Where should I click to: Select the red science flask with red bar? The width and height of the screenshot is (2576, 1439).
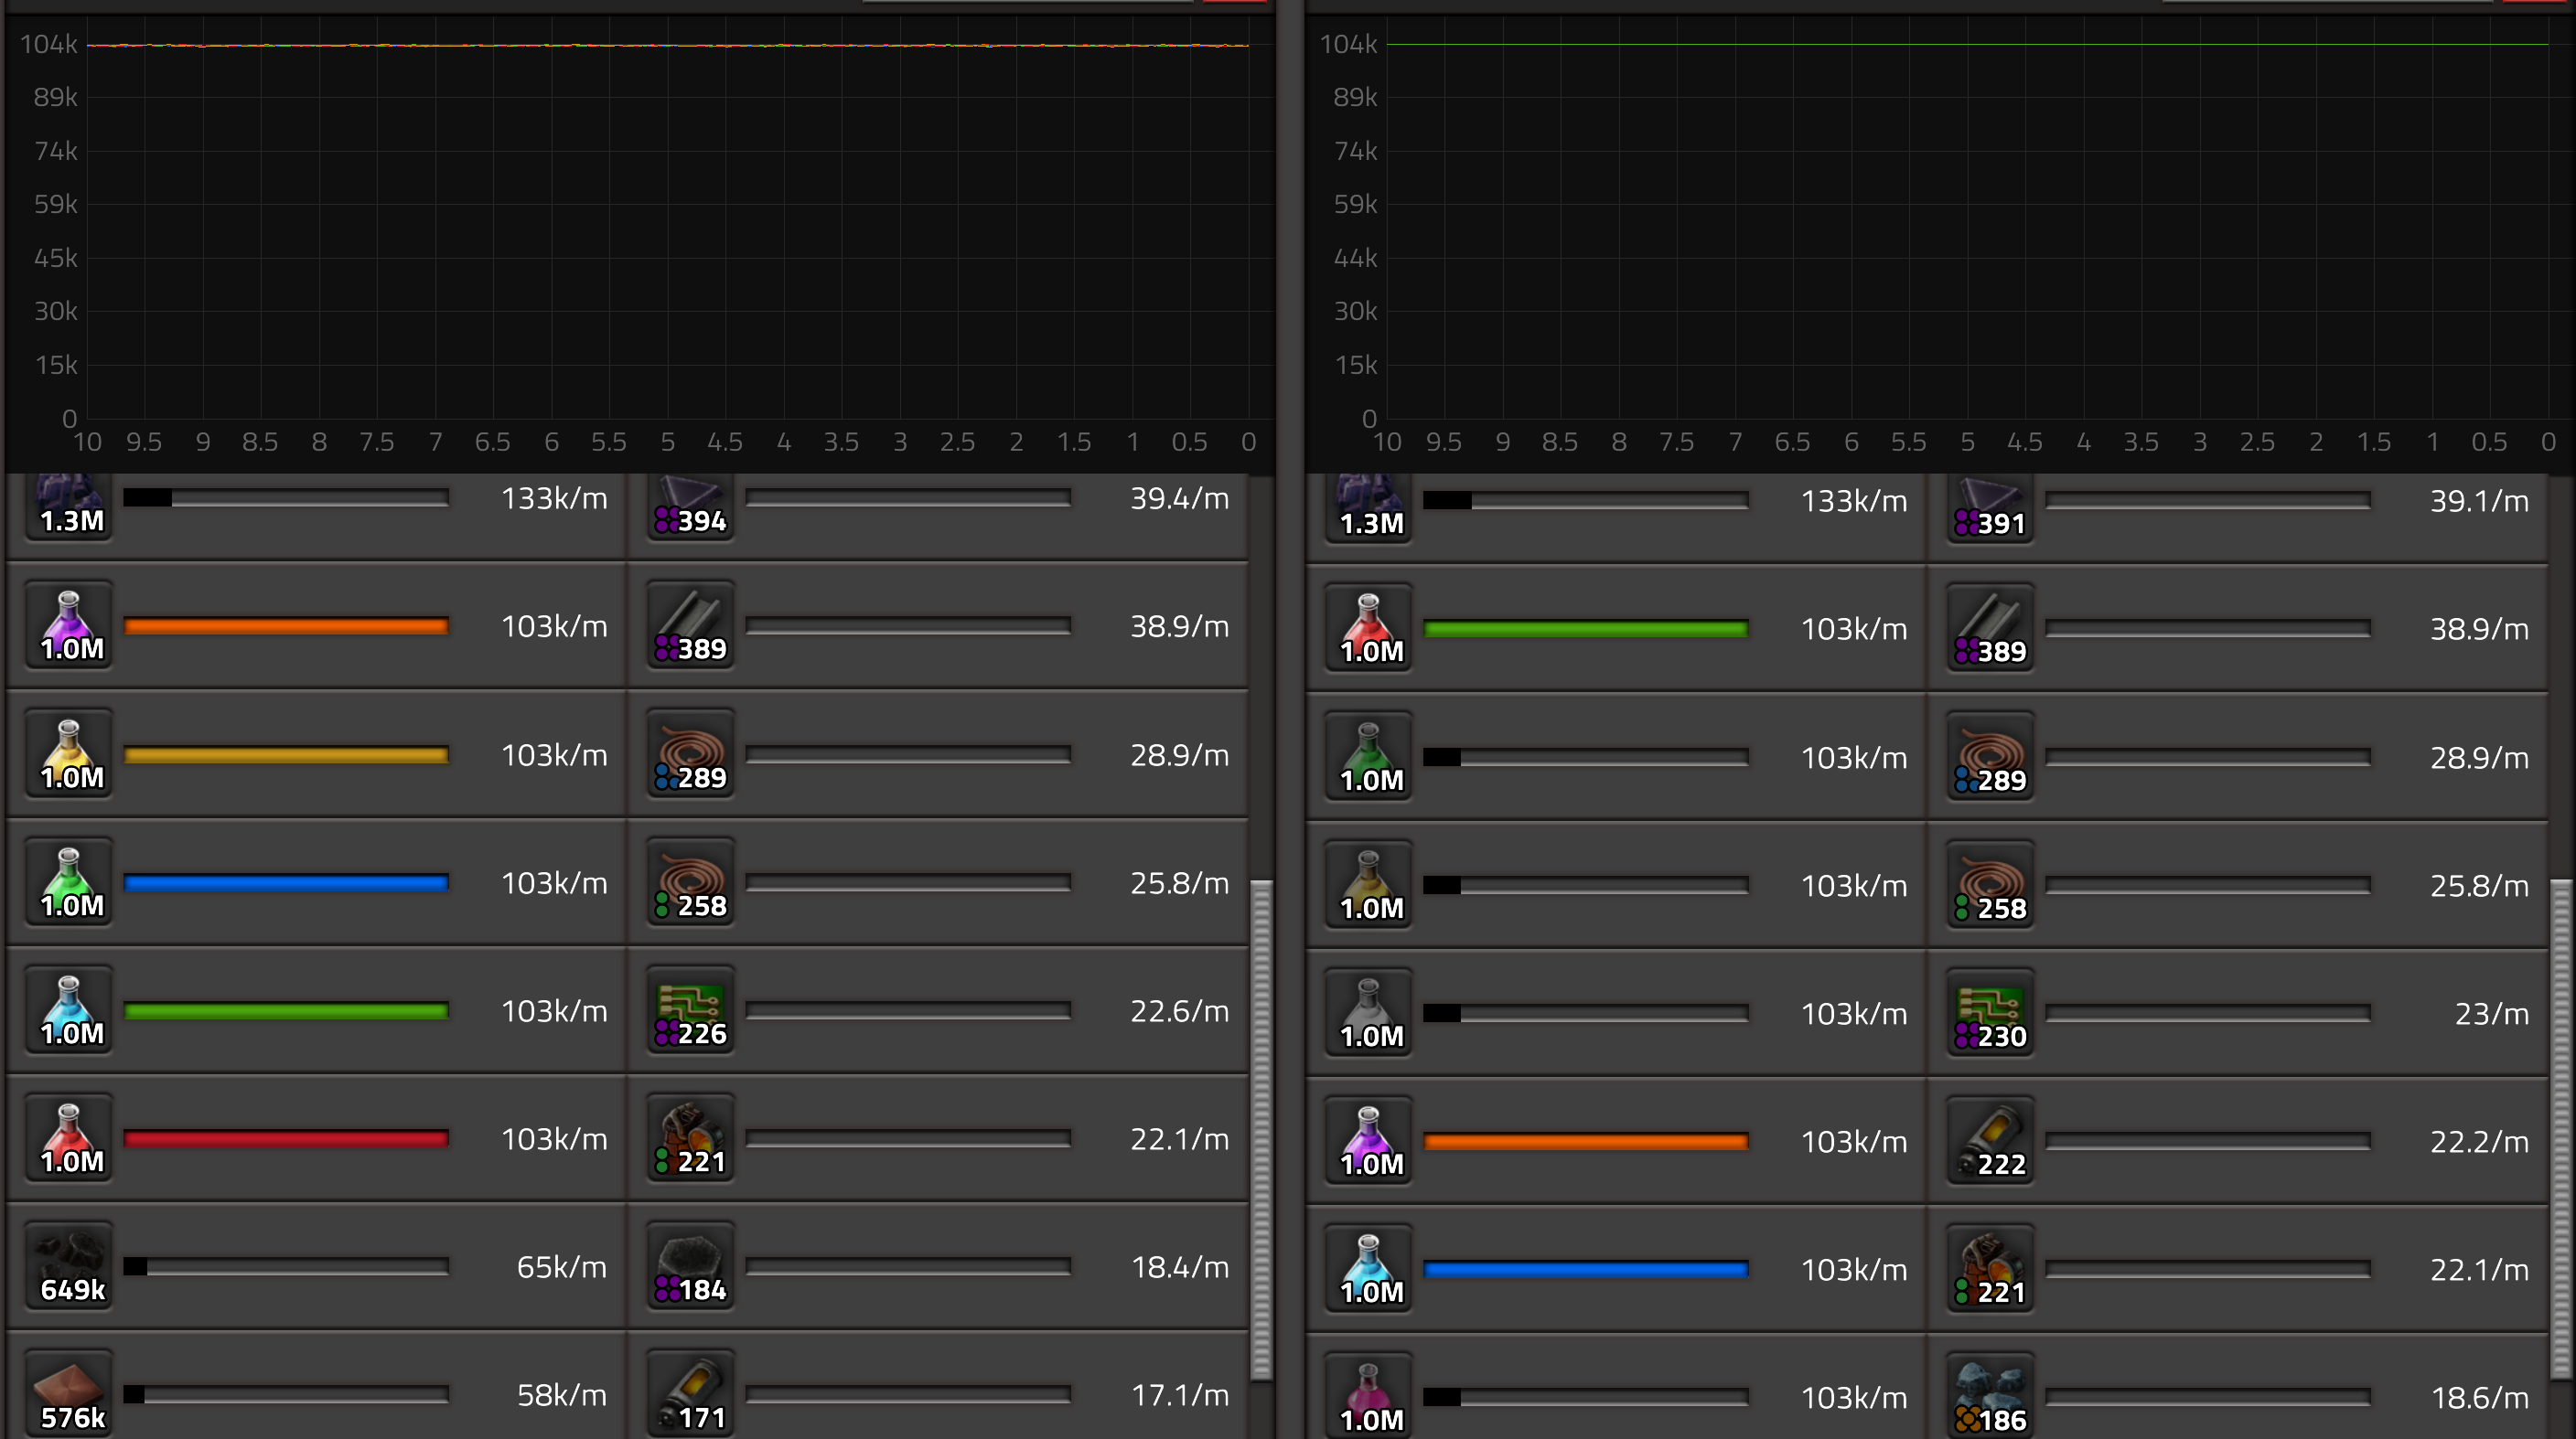(69, 1137)
